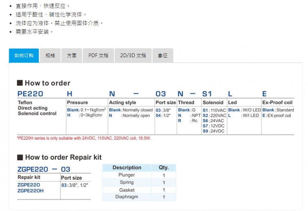Click the ZGPE220H repair kit entry

(31, 190)
